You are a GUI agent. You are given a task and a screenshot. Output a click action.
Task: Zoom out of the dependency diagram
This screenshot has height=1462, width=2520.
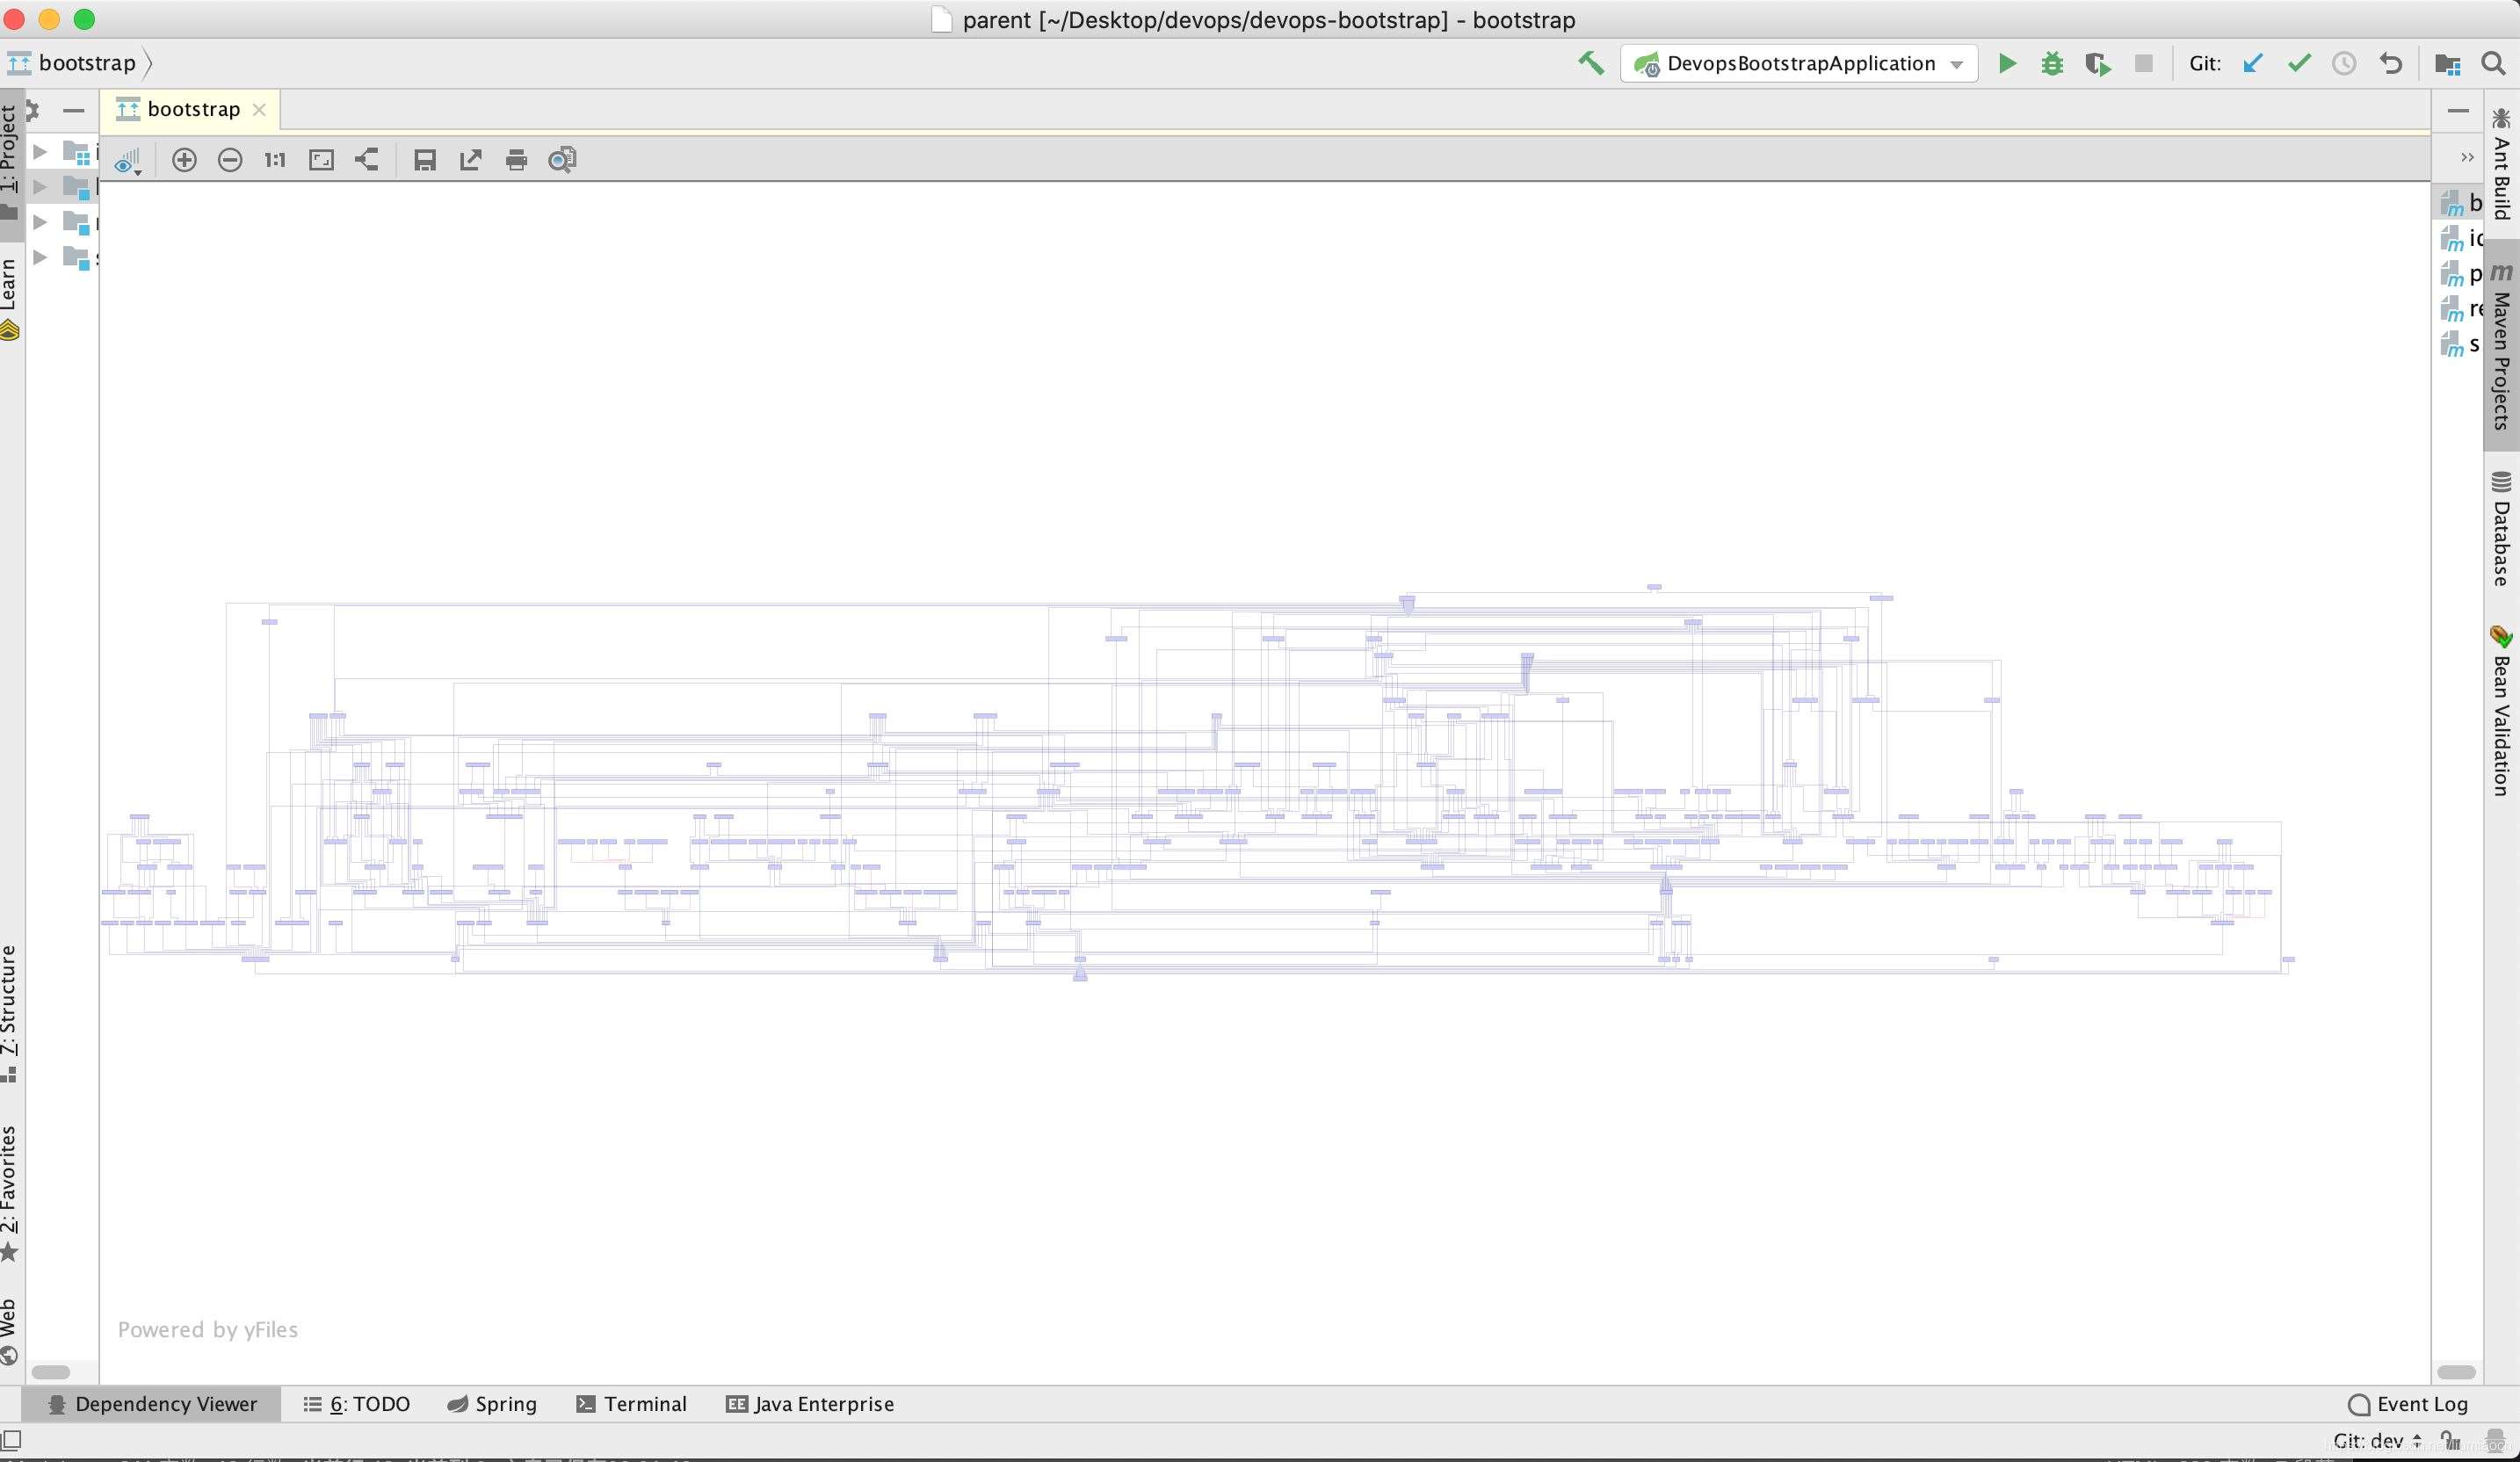[230, 160]
